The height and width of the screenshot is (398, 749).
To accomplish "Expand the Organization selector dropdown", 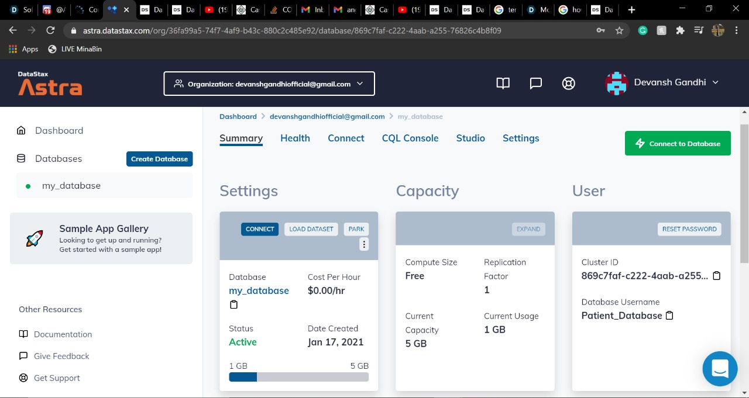I will 269,84.
